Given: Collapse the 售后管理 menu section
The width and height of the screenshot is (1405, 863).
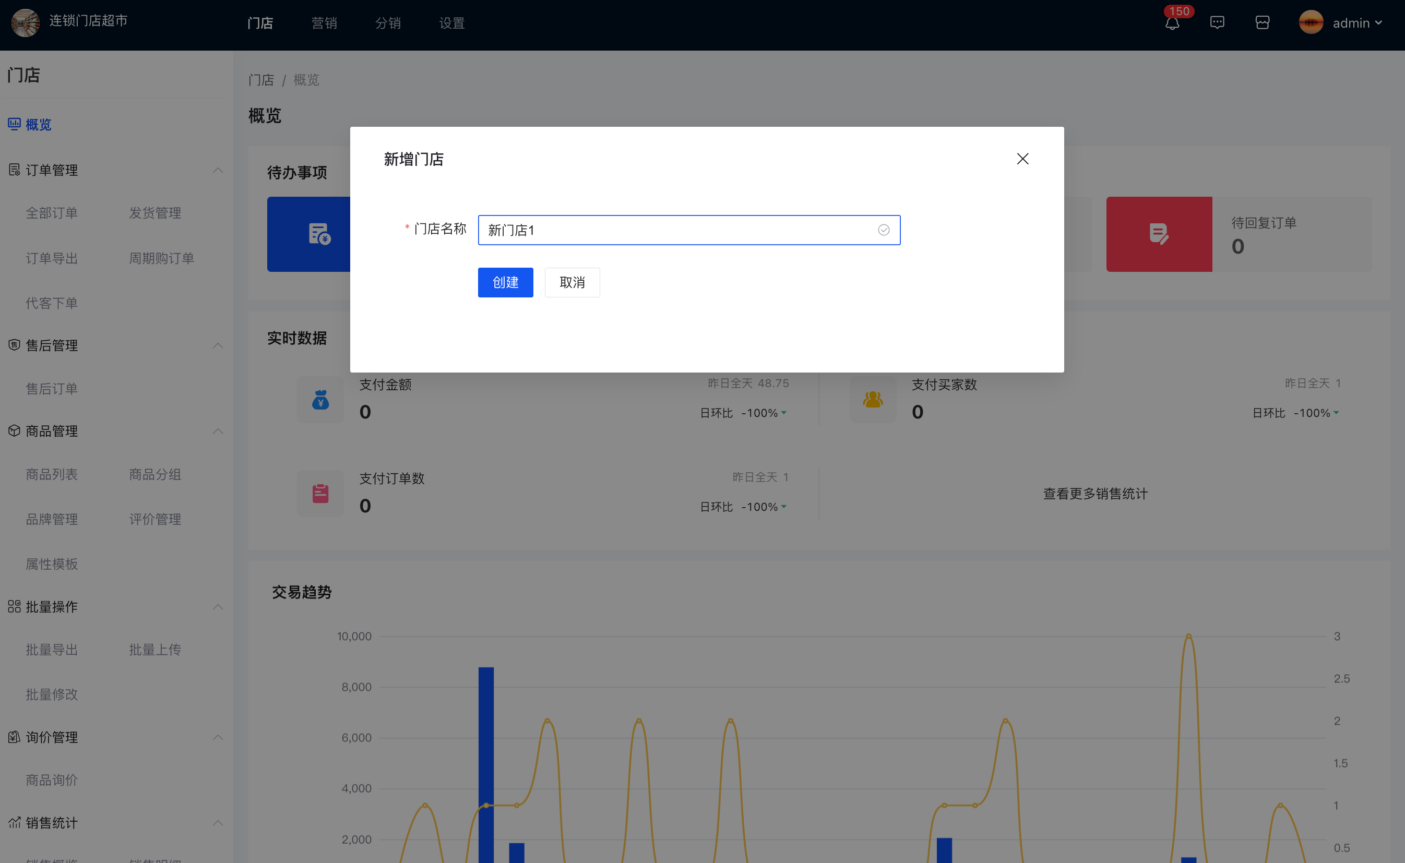Looking at the screenshot, I should pyautogui.click(x=218, y=345).
